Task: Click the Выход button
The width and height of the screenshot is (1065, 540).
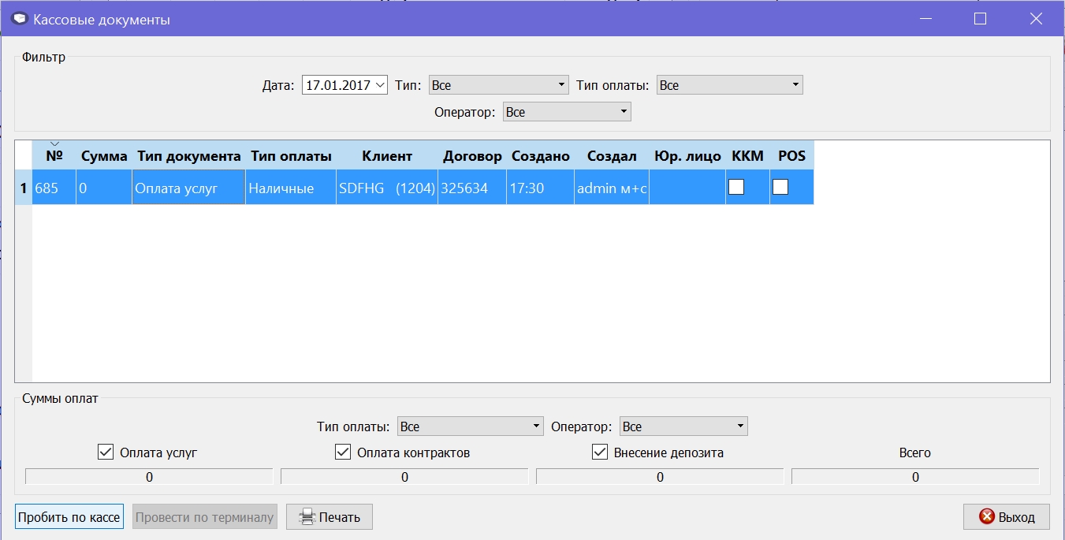Action: pyautogui.click(x=1006, y=517)
